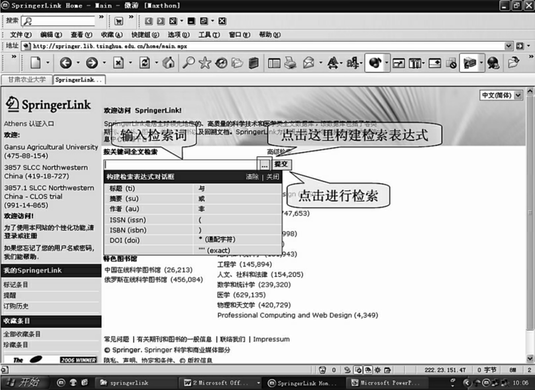The height and width of the screenshot is (390, 535).
Task: Click the open-folder icon at toolbar end
Action: click(514, 63)
